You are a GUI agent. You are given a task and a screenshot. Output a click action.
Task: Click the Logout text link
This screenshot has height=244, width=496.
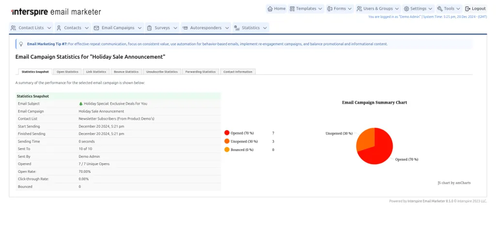479,9
